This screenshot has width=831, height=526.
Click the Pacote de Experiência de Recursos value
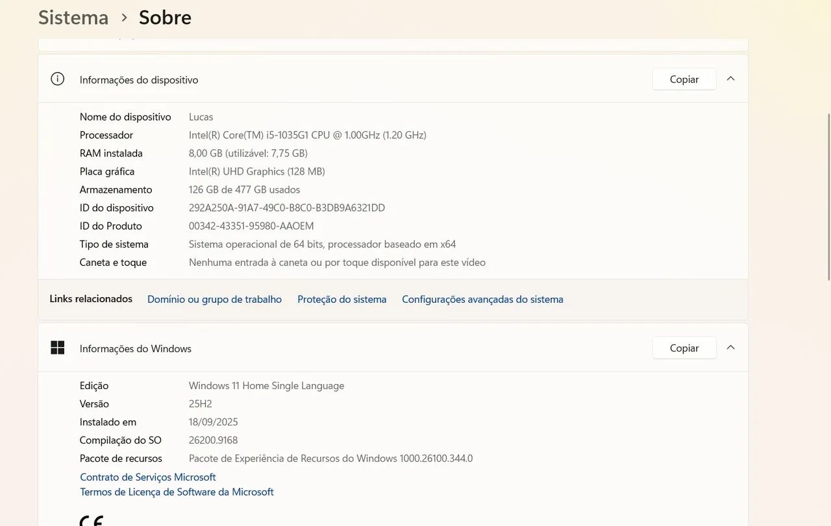point(331,458)
